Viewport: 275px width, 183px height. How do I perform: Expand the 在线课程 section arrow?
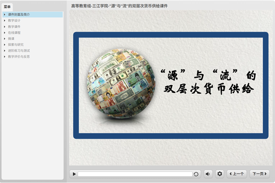click(5, 32)
